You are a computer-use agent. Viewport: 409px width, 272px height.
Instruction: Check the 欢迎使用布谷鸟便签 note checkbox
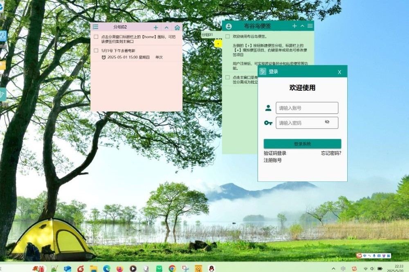coord(228,37)
